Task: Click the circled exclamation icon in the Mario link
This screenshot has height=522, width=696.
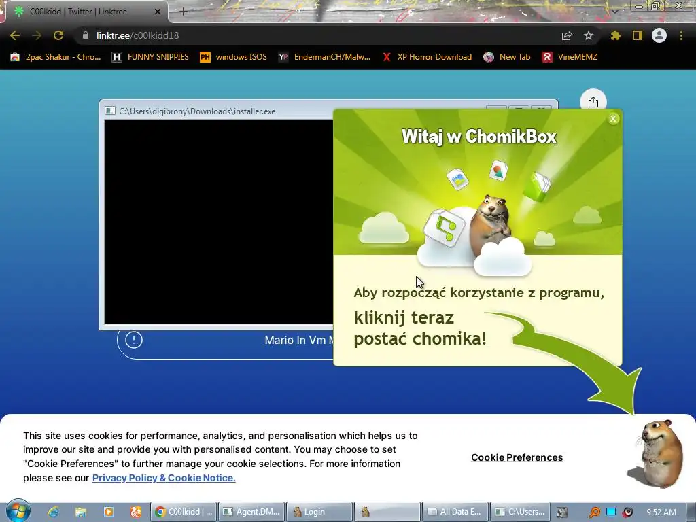Action: [x=134, y=340]
